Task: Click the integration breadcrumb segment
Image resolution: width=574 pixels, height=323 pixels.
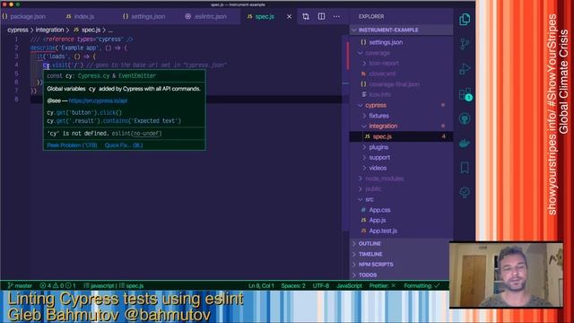Action: click(x=50, y=30)
